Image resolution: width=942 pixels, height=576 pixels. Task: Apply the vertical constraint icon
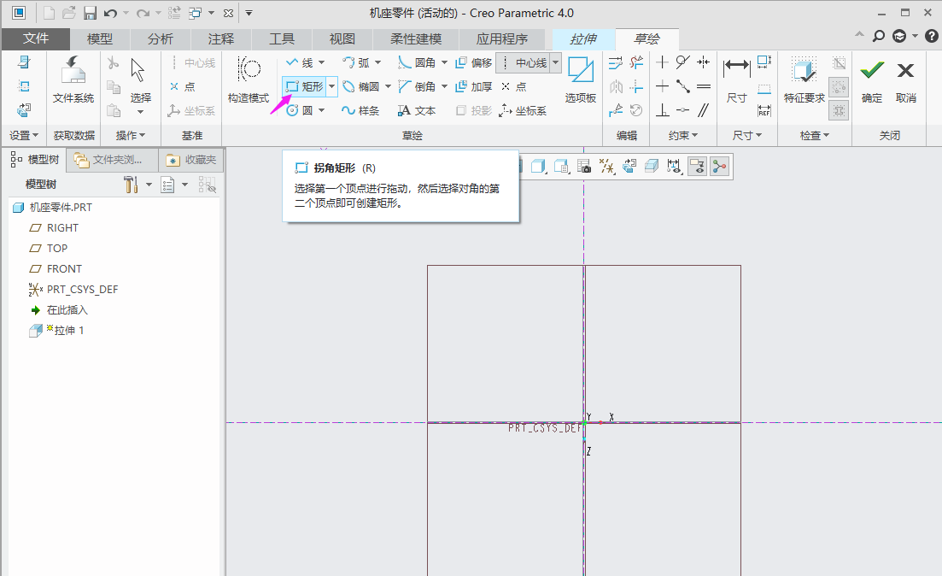coord(662,62)
